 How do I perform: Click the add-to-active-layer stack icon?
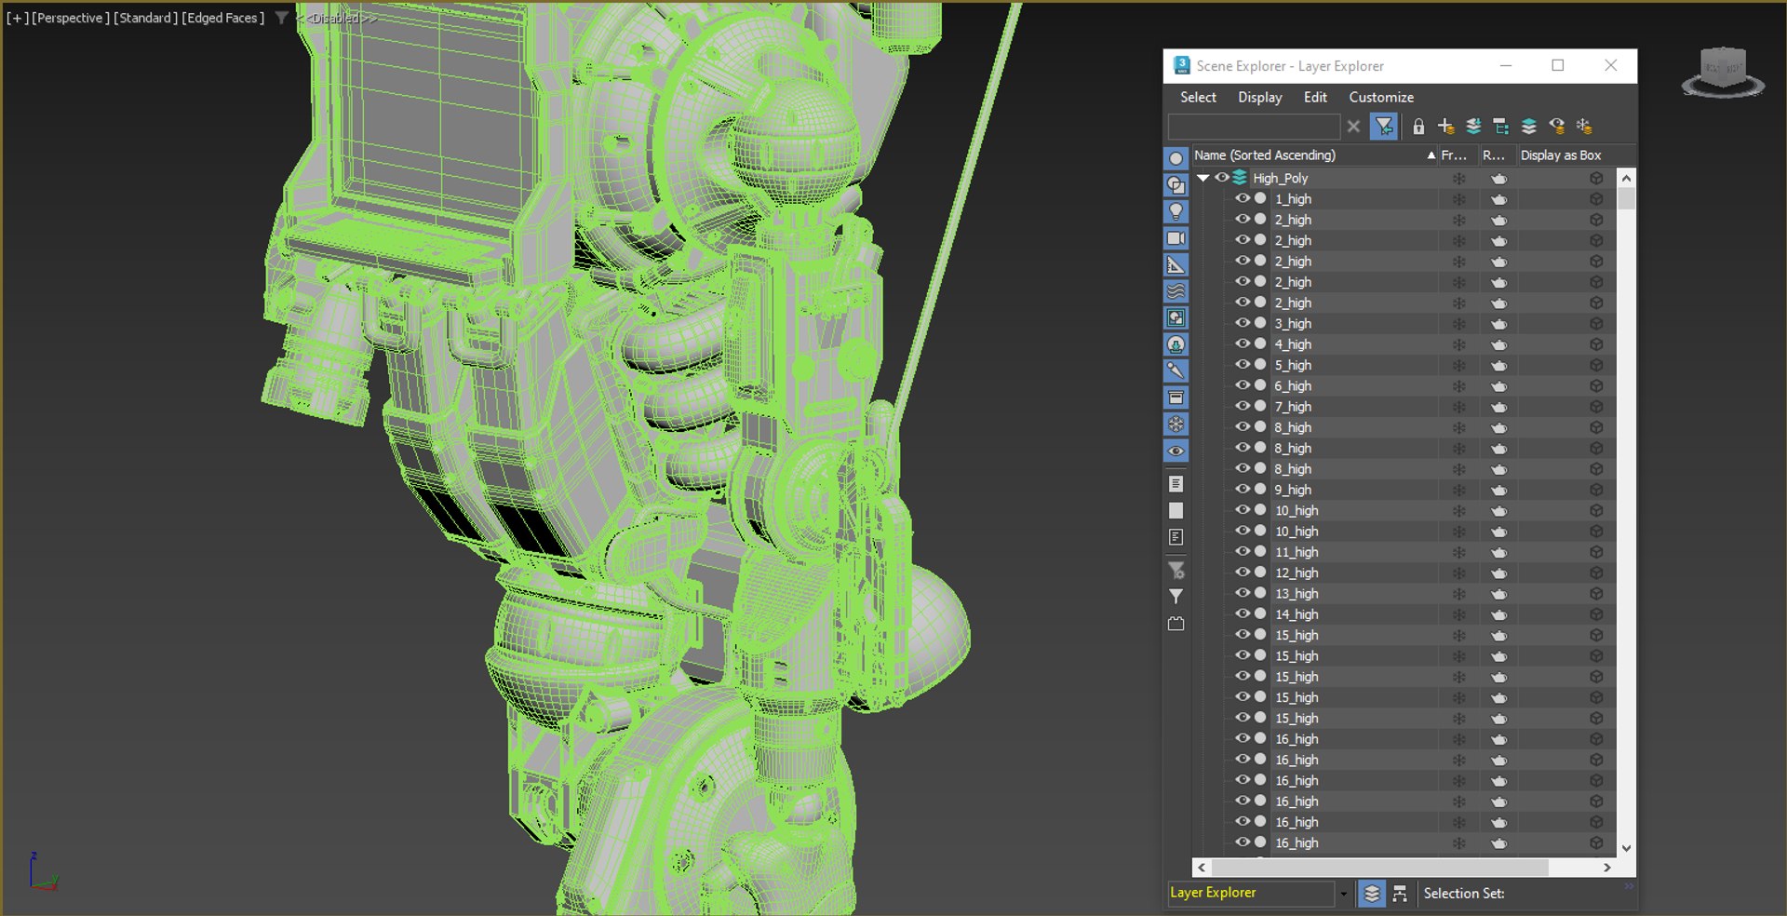[1473, 126]
